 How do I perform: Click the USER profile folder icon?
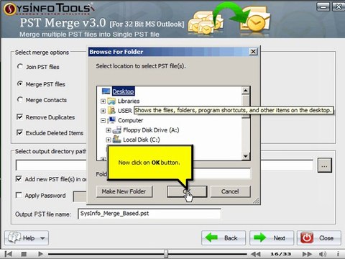pyautogui.click(x=111, y=111)
